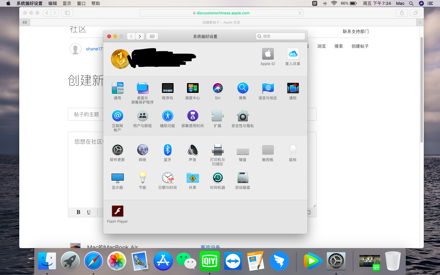The width and height of the screenshot is (440, 275).
Task: Launch WeChat from the Dock
Action: (x=186, y=261)
